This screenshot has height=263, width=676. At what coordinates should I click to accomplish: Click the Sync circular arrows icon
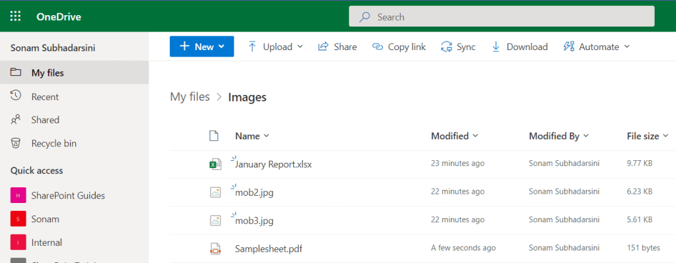click(x=446, y=47)
